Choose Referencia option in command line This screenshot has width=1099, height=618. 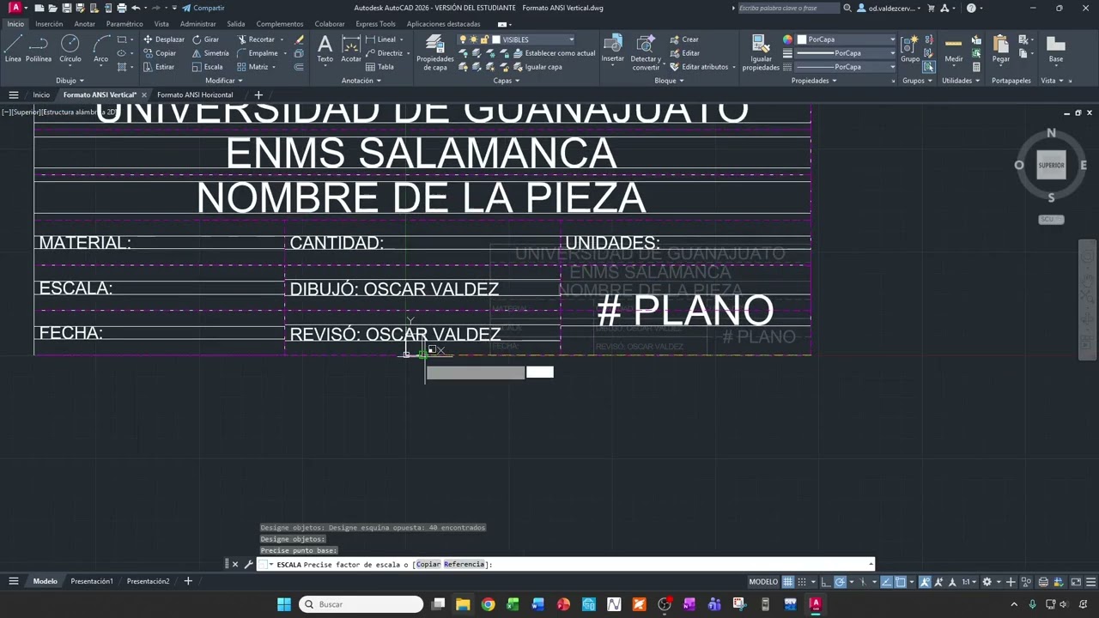tap(464, 565)
